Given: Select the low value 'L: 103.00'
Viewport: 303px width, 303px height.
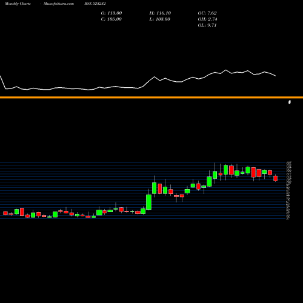Looking at the screenshot, I should pos(160,19).
